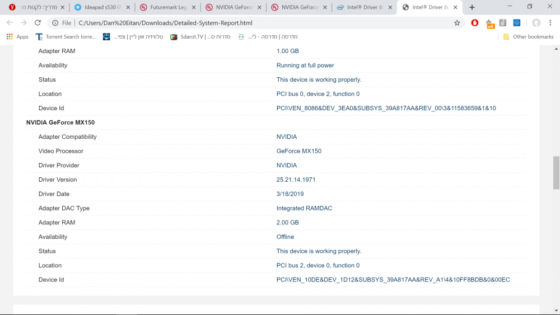Reload the current page
The image size is (560, 315).
pyautogui.click(x=38, y=22)
